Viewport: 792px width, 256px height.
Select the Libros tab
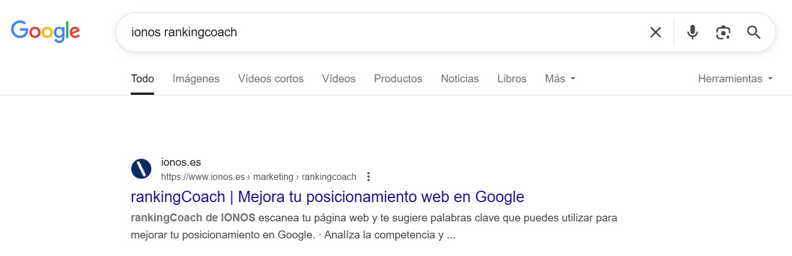512,79
